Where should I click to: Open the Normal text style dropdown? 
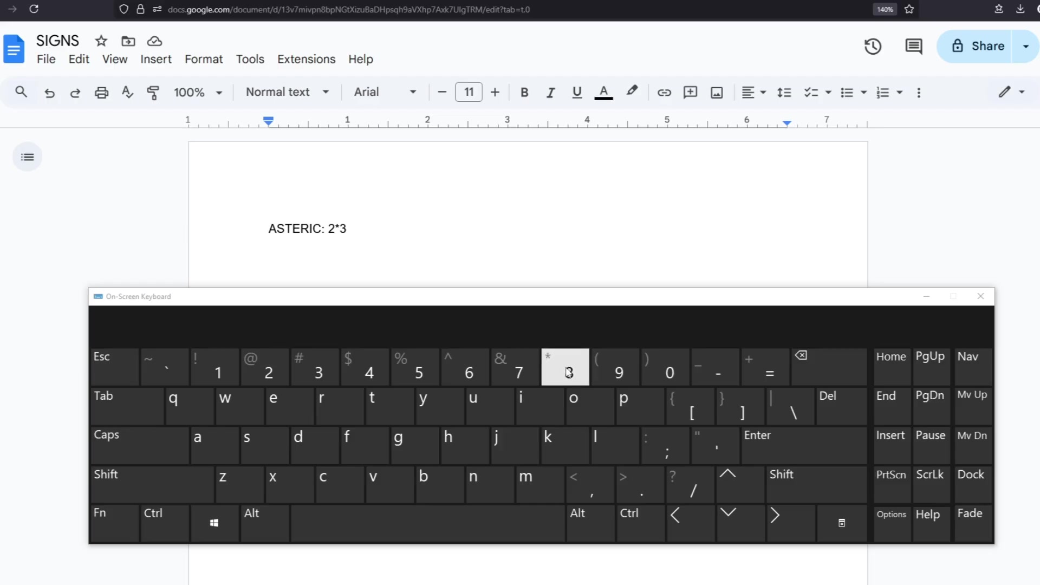(287, 92)
